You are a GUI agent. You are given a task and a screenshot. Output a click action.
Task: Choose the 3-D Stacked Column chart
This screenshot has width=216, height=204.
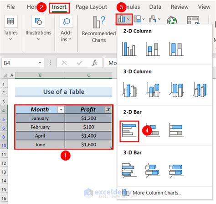153,90
